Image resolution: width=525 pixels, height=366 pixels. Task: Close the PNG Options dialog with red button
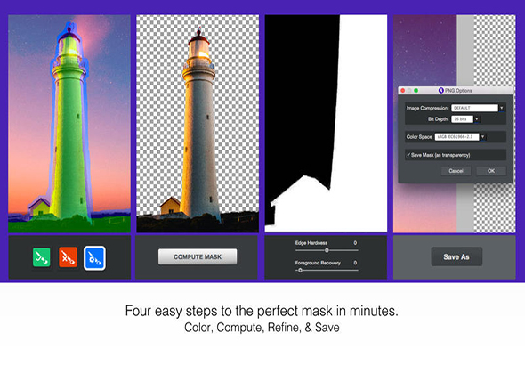[403, 91]
